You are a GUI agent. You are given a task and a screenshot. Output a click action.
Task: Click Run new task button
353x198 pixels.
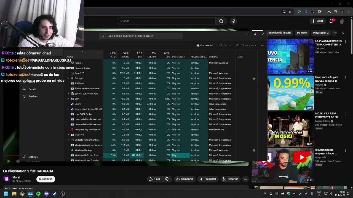coord(205,45)
